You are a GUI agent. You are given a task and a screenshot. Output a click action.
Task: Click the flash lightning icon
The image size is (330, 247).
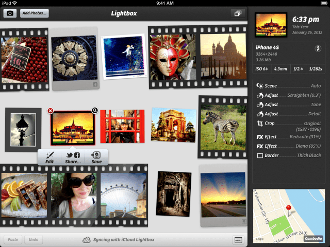coord(318,49)
